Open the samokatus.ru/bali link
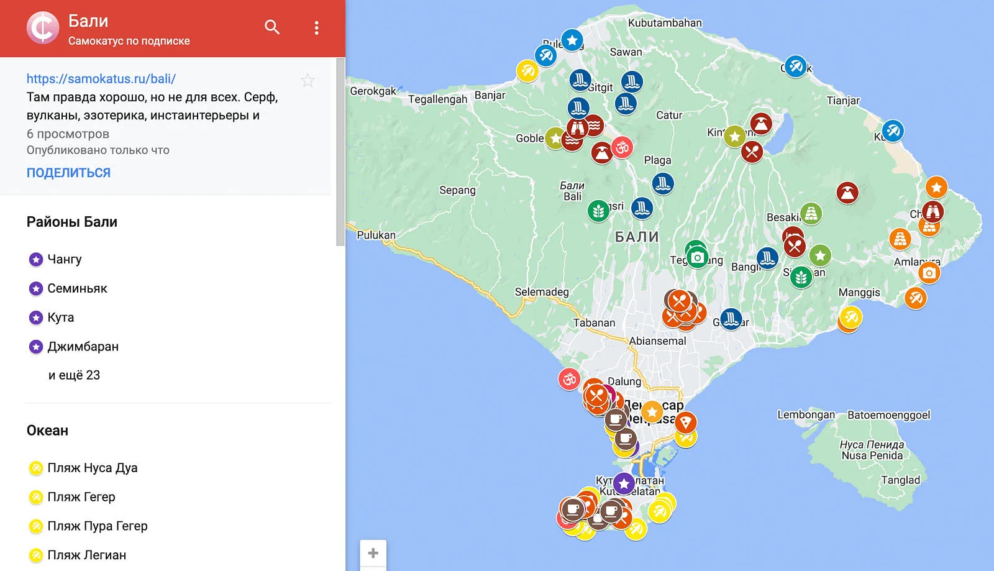Viewport: 994px width, 571px height. point(101,79)
